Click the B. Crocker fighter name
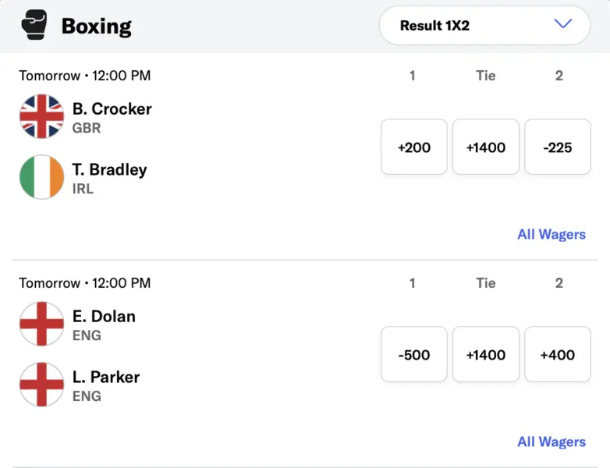Image resolution: width=610 pixels, height=468 pixels. [x=112, y=108]
